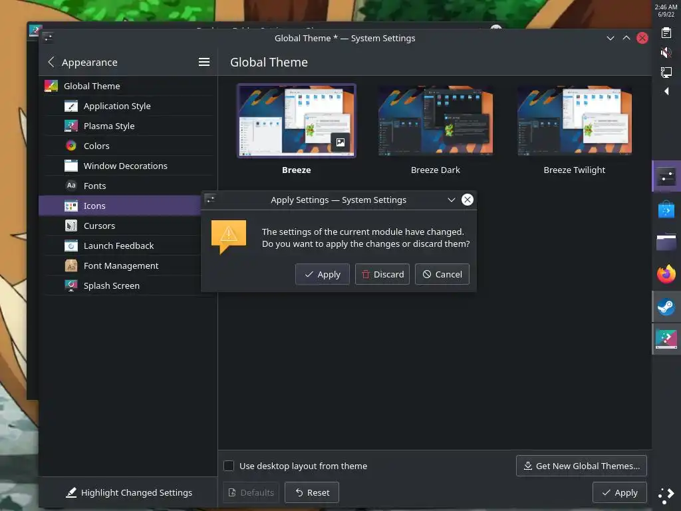Select the Breeze Twilight theme thumbnail
The image size is (681, 511).
[x=574, y=121]
